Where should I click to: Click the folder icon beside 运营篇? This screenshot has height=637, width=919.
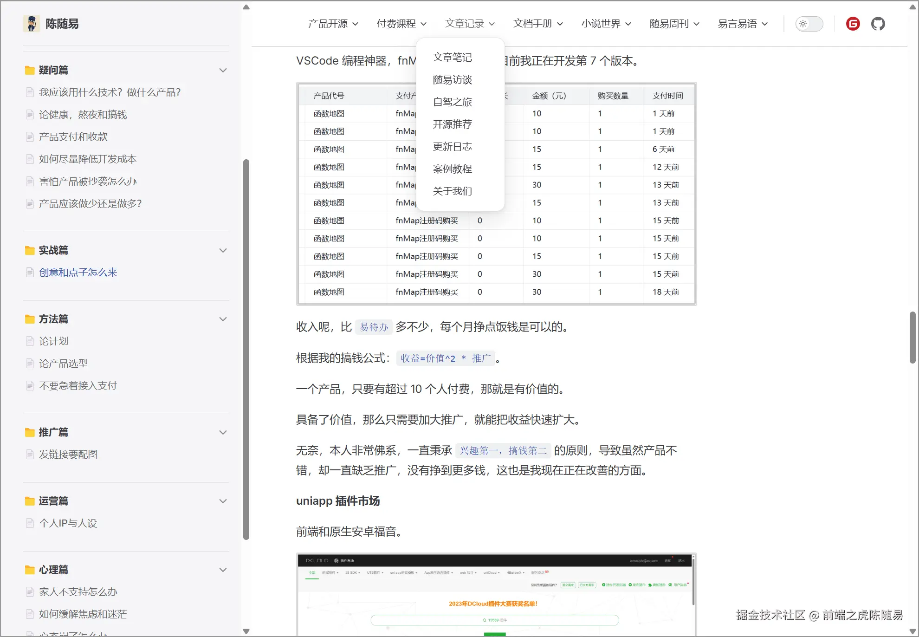pyautogui.click(x=29, y=500)
